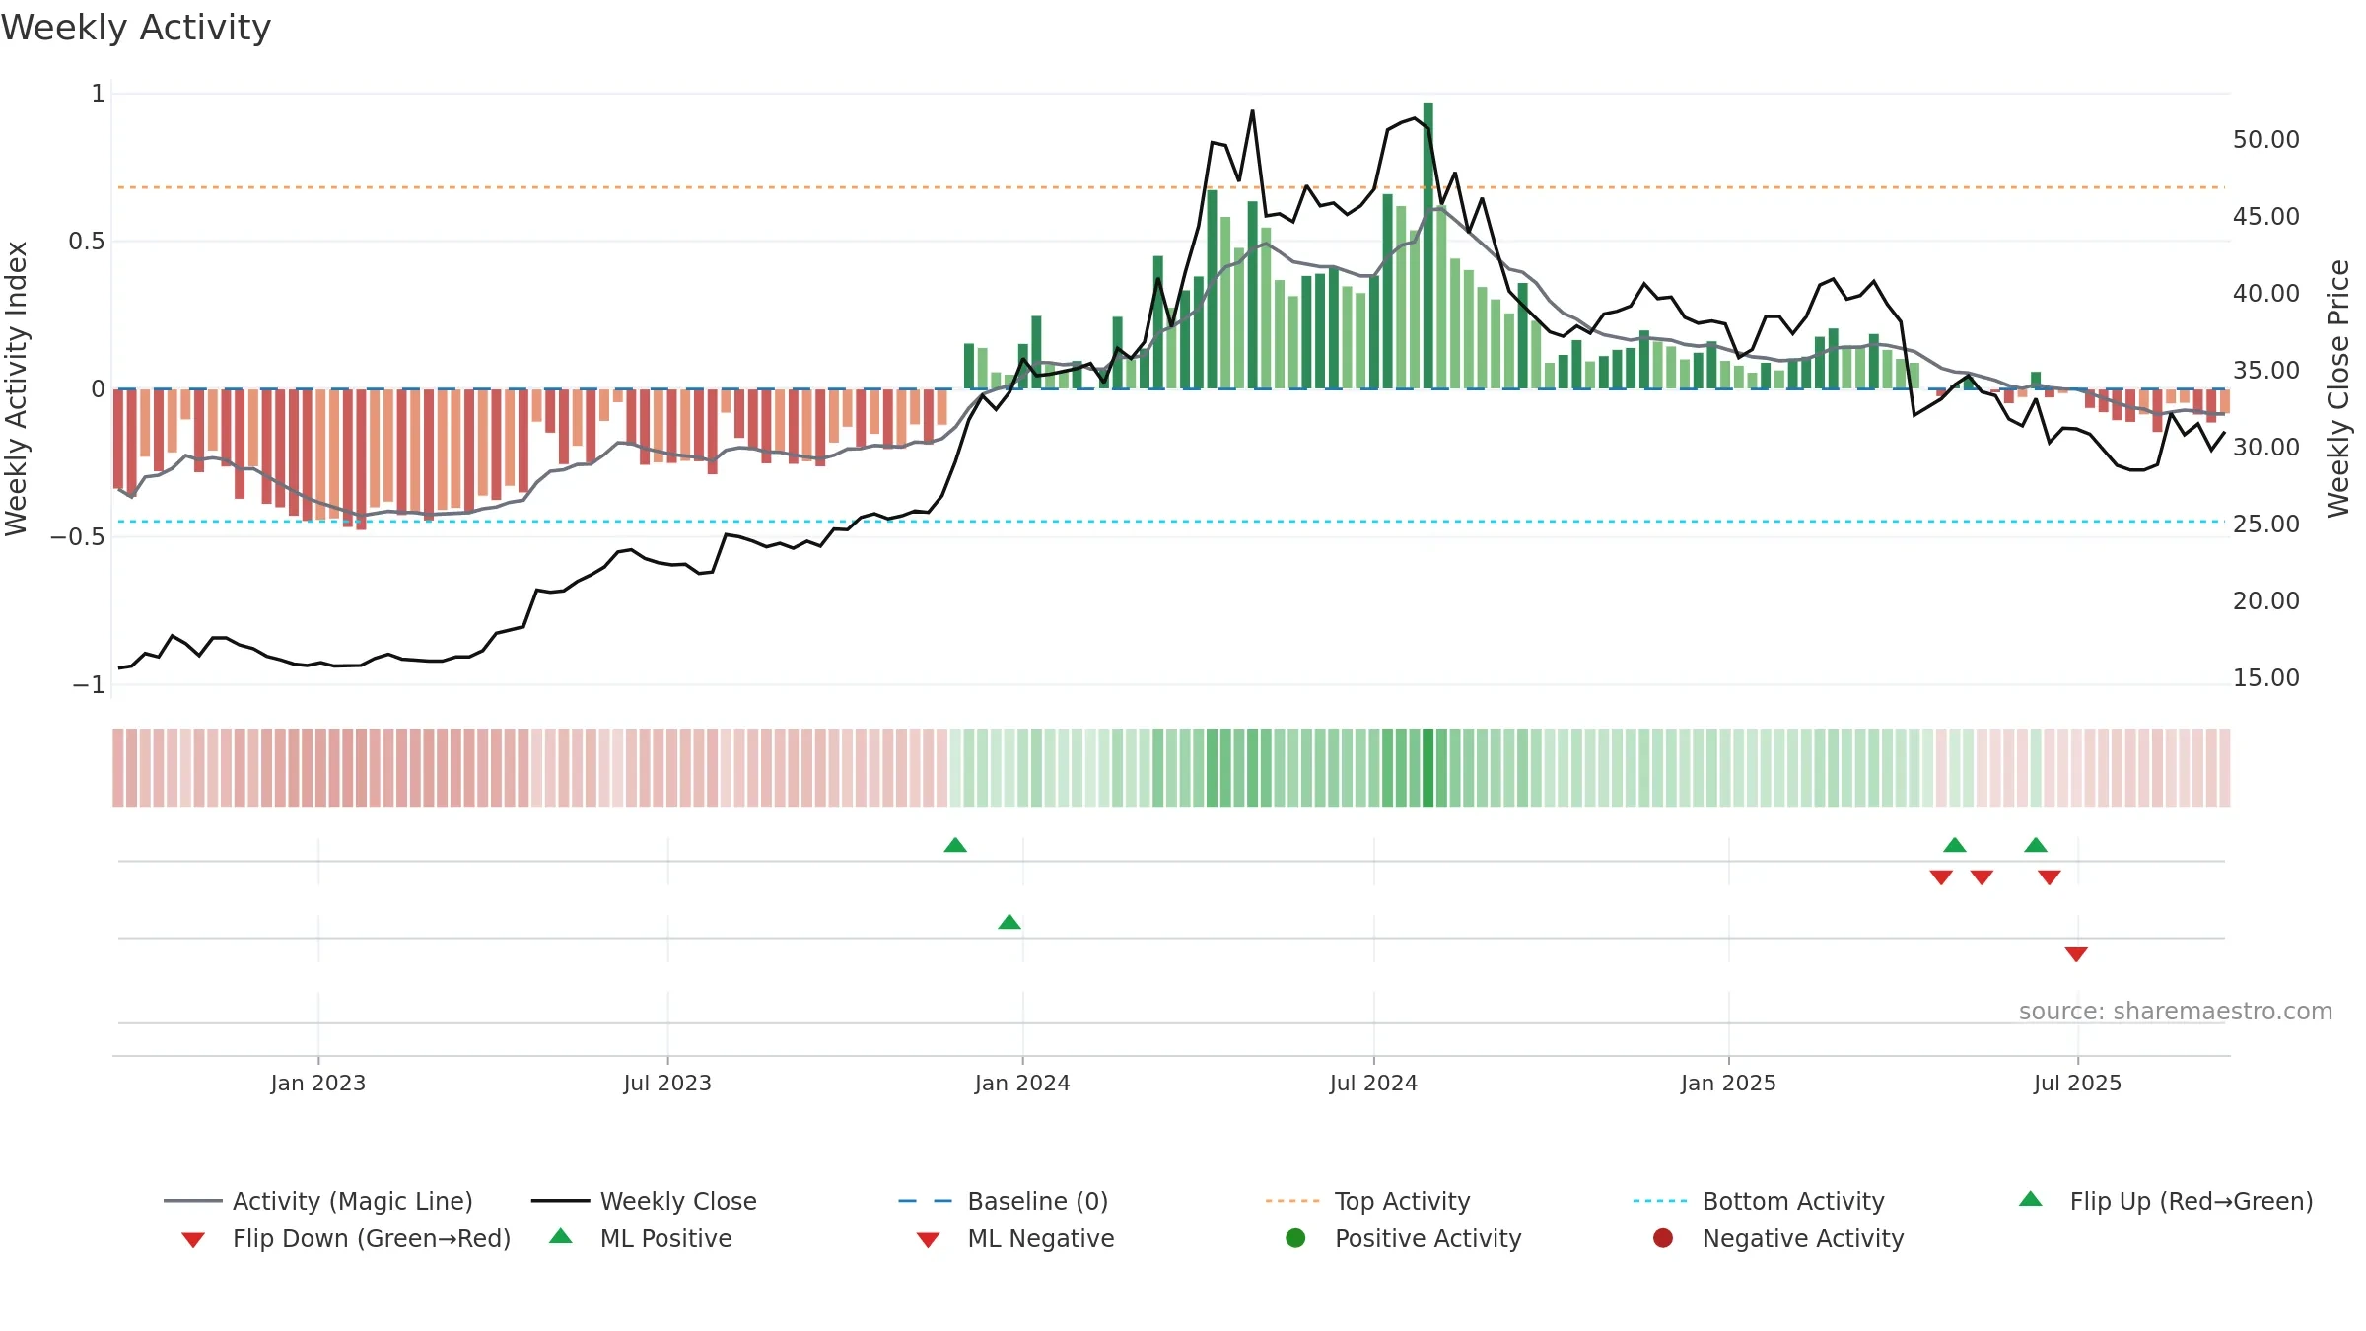Screen dimensions: 2366x1331
Task: Toggle the ML Positive legend entry
Action: [641, 1238]
